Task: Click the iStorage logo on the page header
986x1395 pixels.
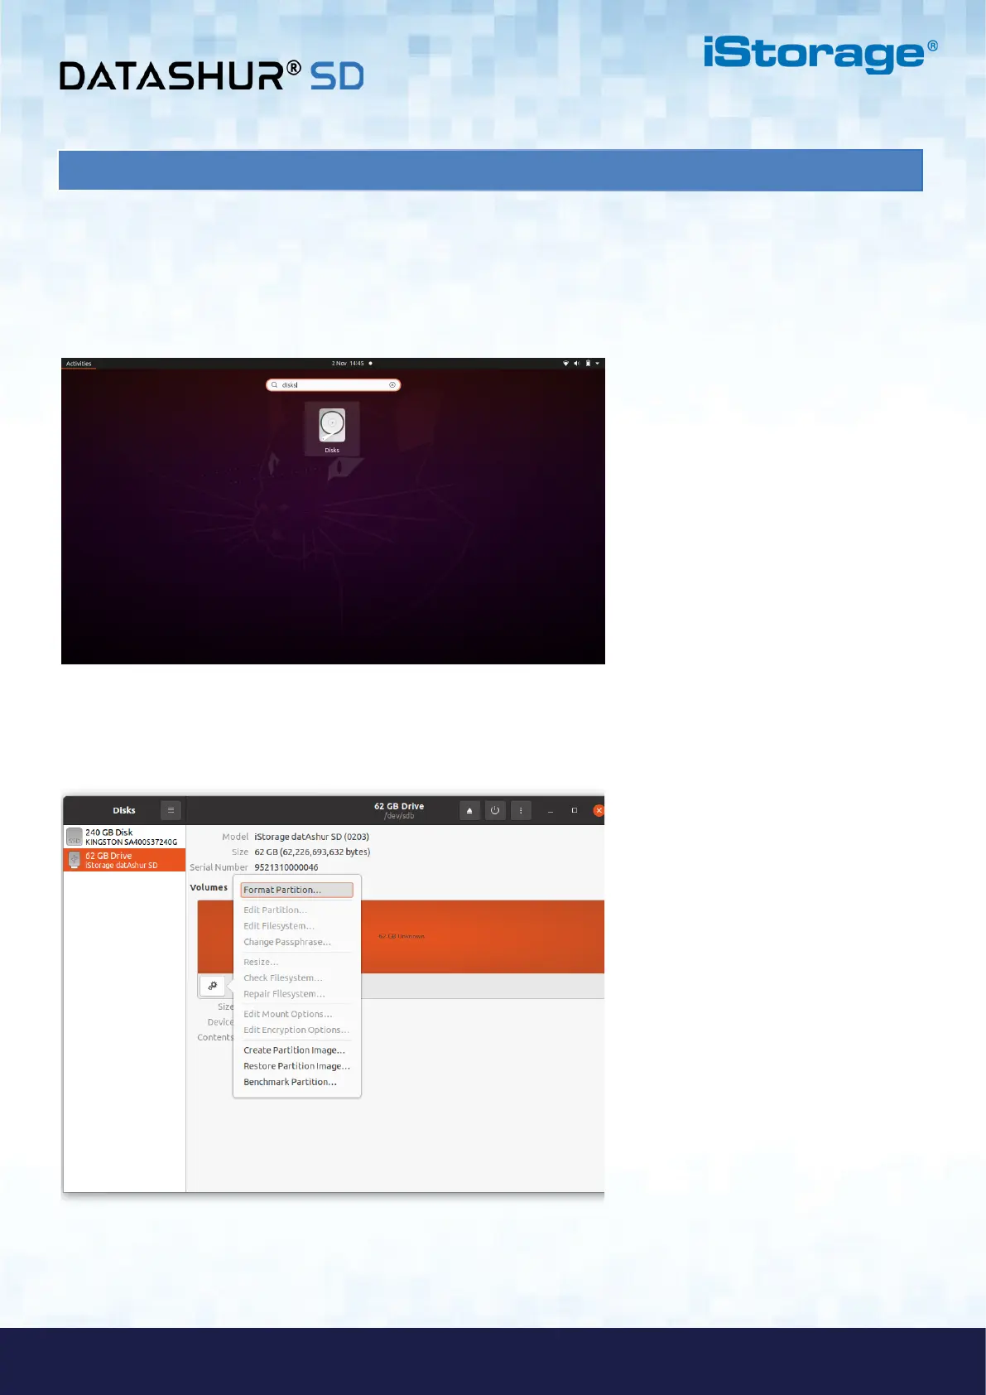Action: pyautogui.click(x=820, y=54)
